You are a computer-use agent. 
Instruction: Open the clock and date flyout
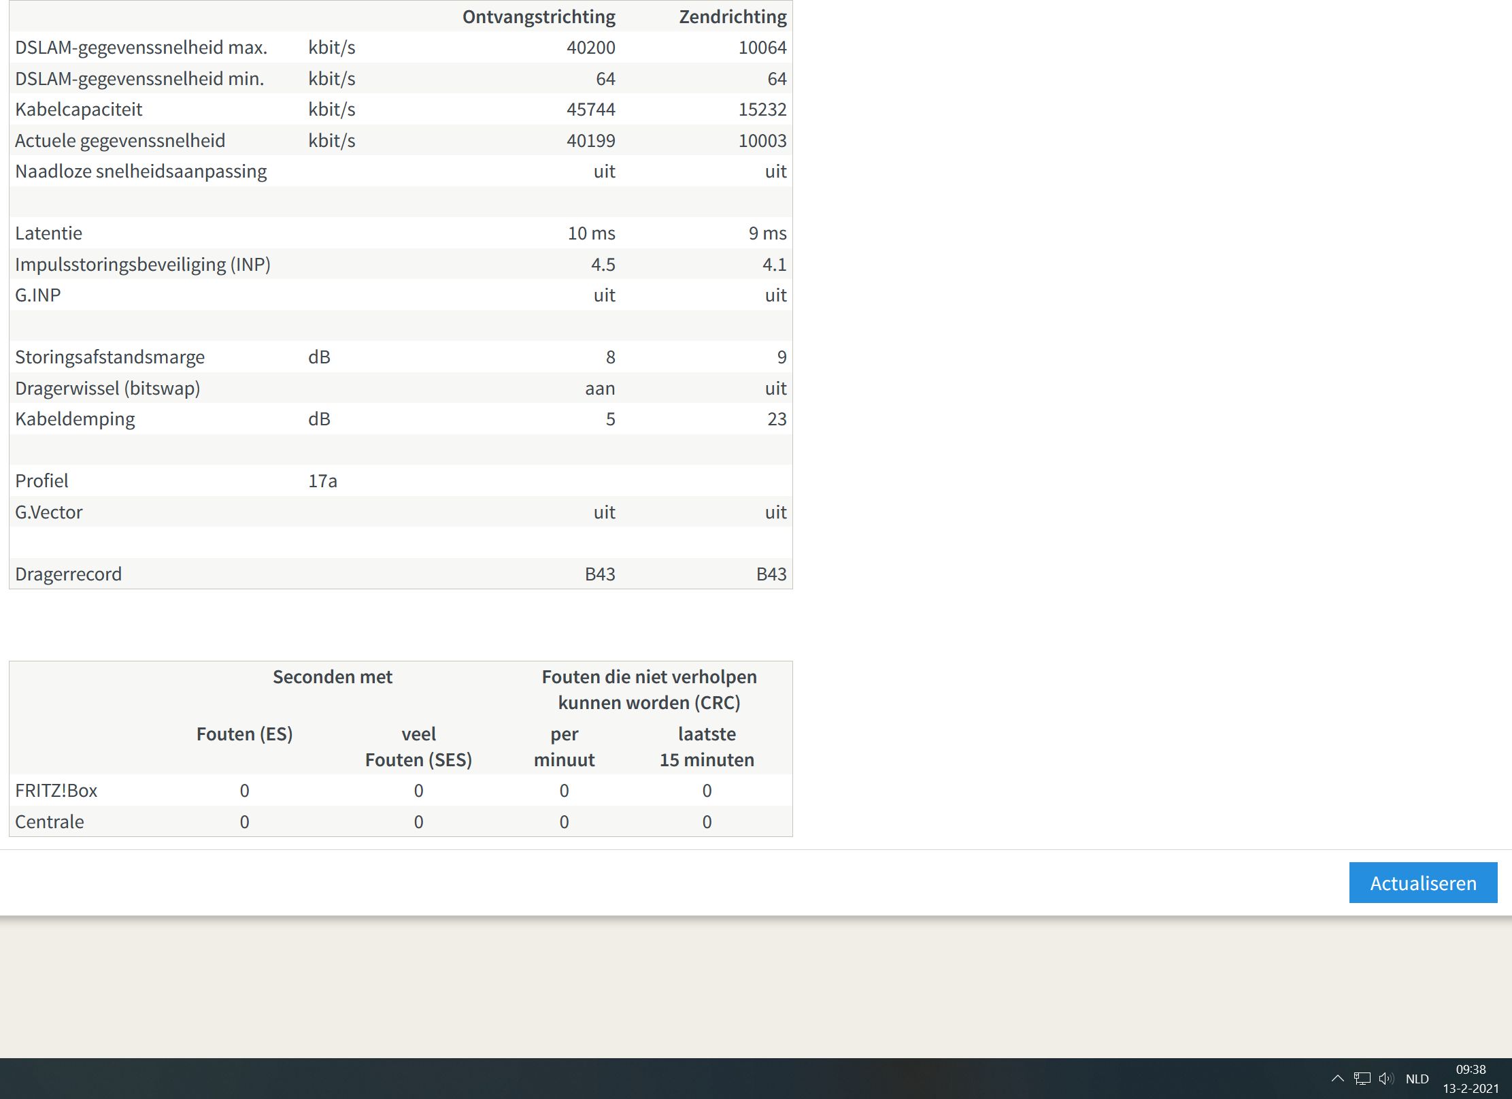click(x=1471, y=1079)
